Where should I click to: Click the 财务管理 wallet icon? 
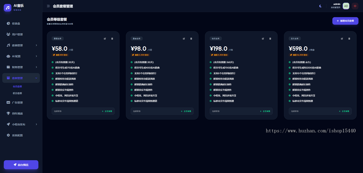8,67
